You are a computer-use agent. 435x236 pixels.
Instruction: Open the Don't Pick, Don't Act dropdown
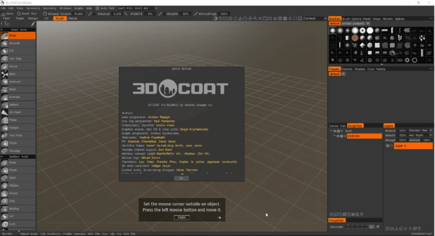tap(137, 8)
